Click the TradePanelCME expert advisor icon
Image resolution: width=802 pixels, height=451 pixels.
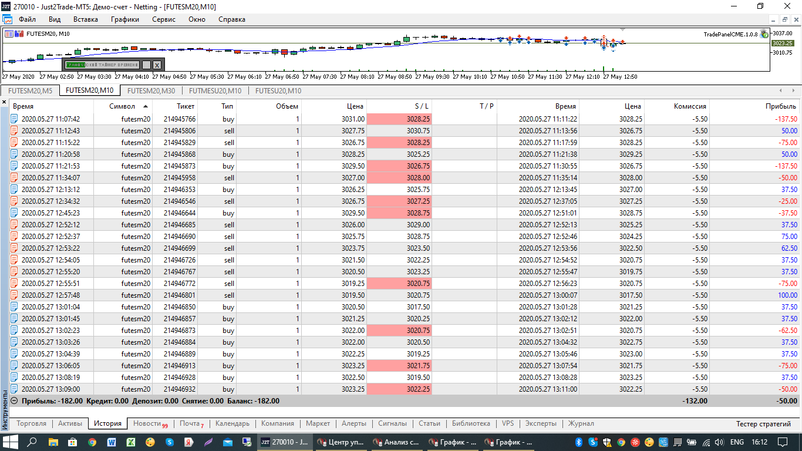point(764,34)
